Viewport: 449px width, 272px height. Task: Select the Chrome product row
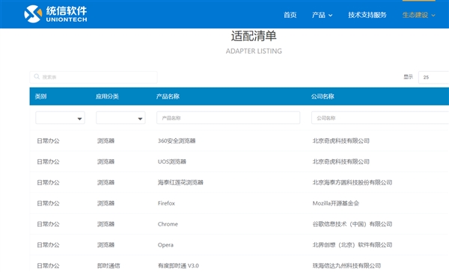[239, 224]
